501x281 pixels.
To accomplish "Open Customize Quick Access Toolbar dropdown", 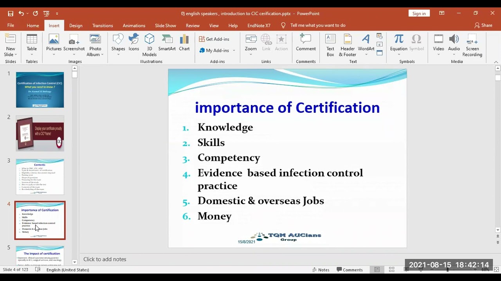I will [x=57, y=14].
